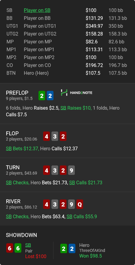Open SB link in Showdown section
Screen dimensions: 135x265
pos(28,245)
